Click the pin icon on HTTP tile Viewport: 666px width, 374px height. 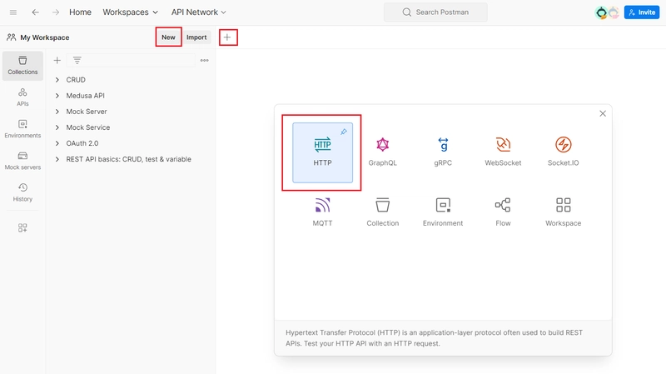point(344,132)
